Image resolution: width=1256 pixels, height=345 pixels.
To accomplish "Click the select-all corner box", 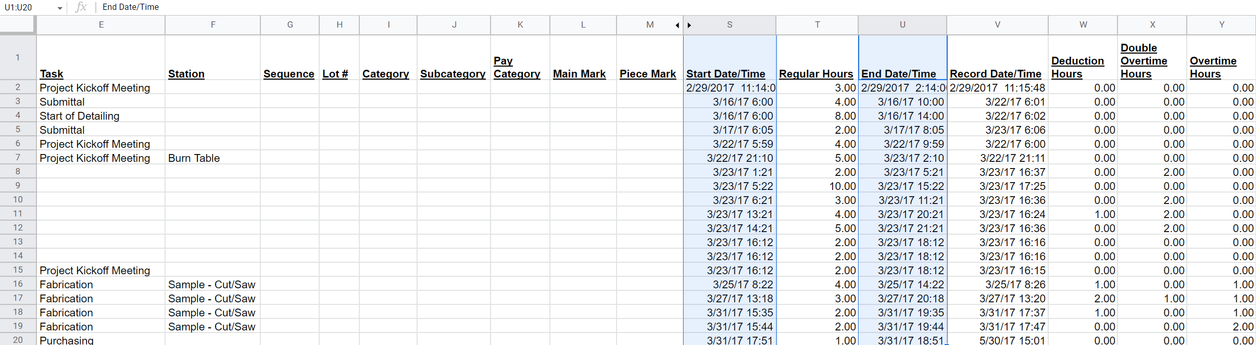I will point(18,24).
